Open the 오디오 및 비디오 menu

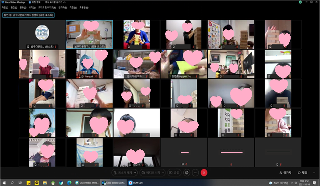[47, 8]
